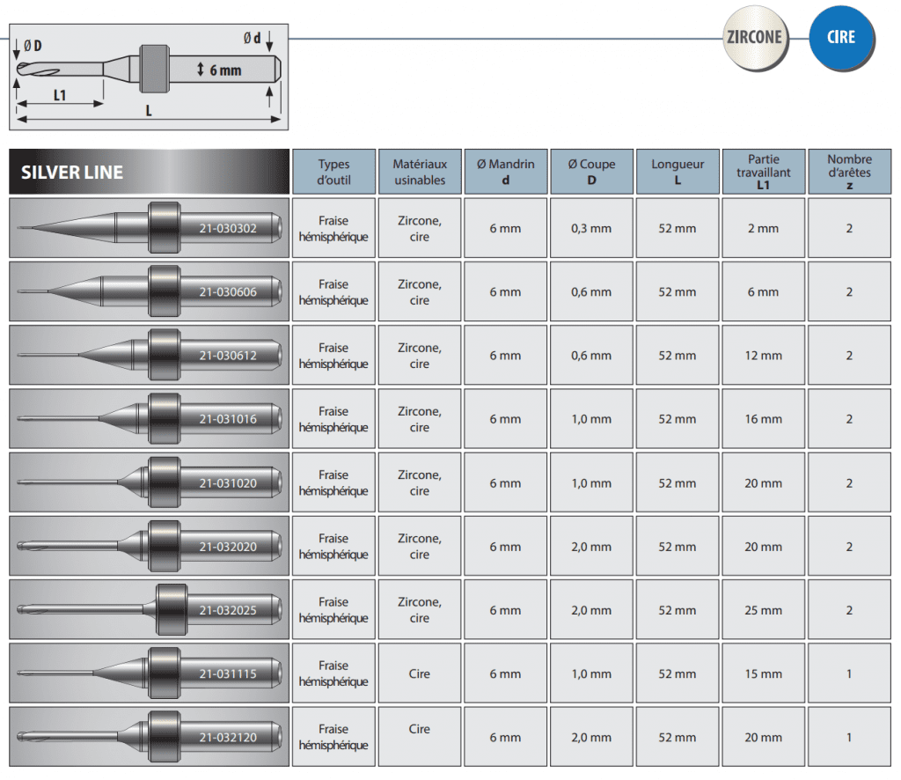The width and height of the screenshot is (901, 780).
Task: Choose the 21-031016 tool picture
Action: click(149, 419)
